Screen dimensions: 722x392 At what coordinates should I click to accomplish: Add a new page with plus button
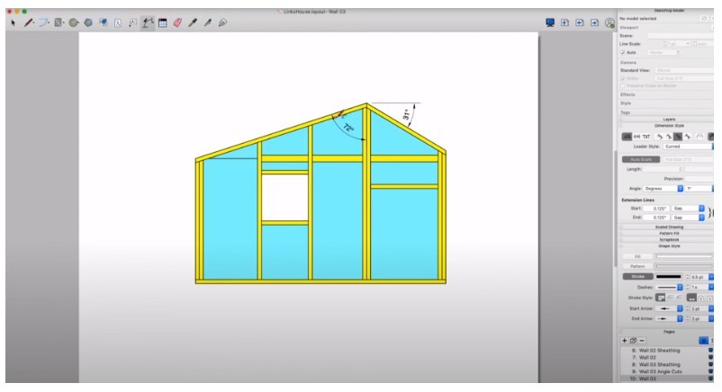625,341
